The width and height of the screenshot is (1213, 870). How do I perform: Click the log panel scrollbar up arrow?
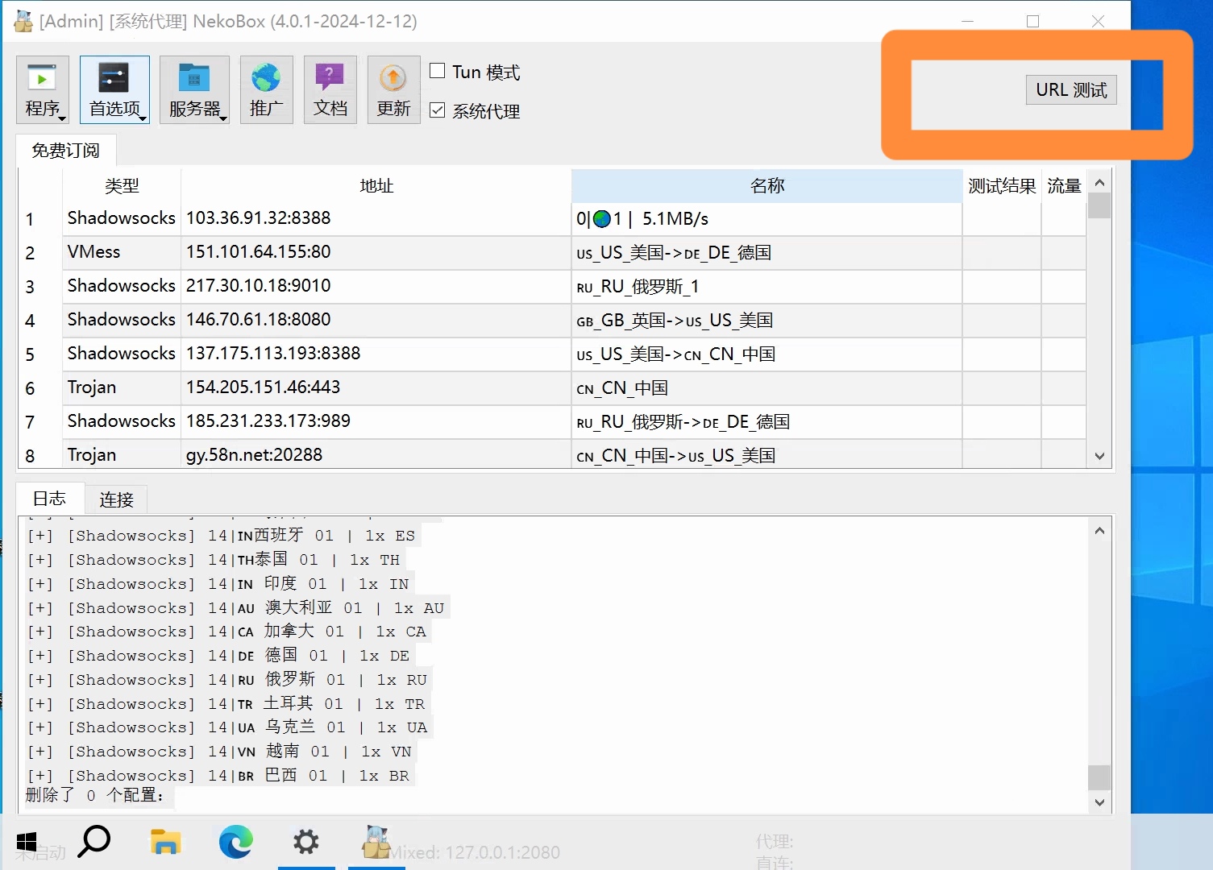tap(1099, 530)
